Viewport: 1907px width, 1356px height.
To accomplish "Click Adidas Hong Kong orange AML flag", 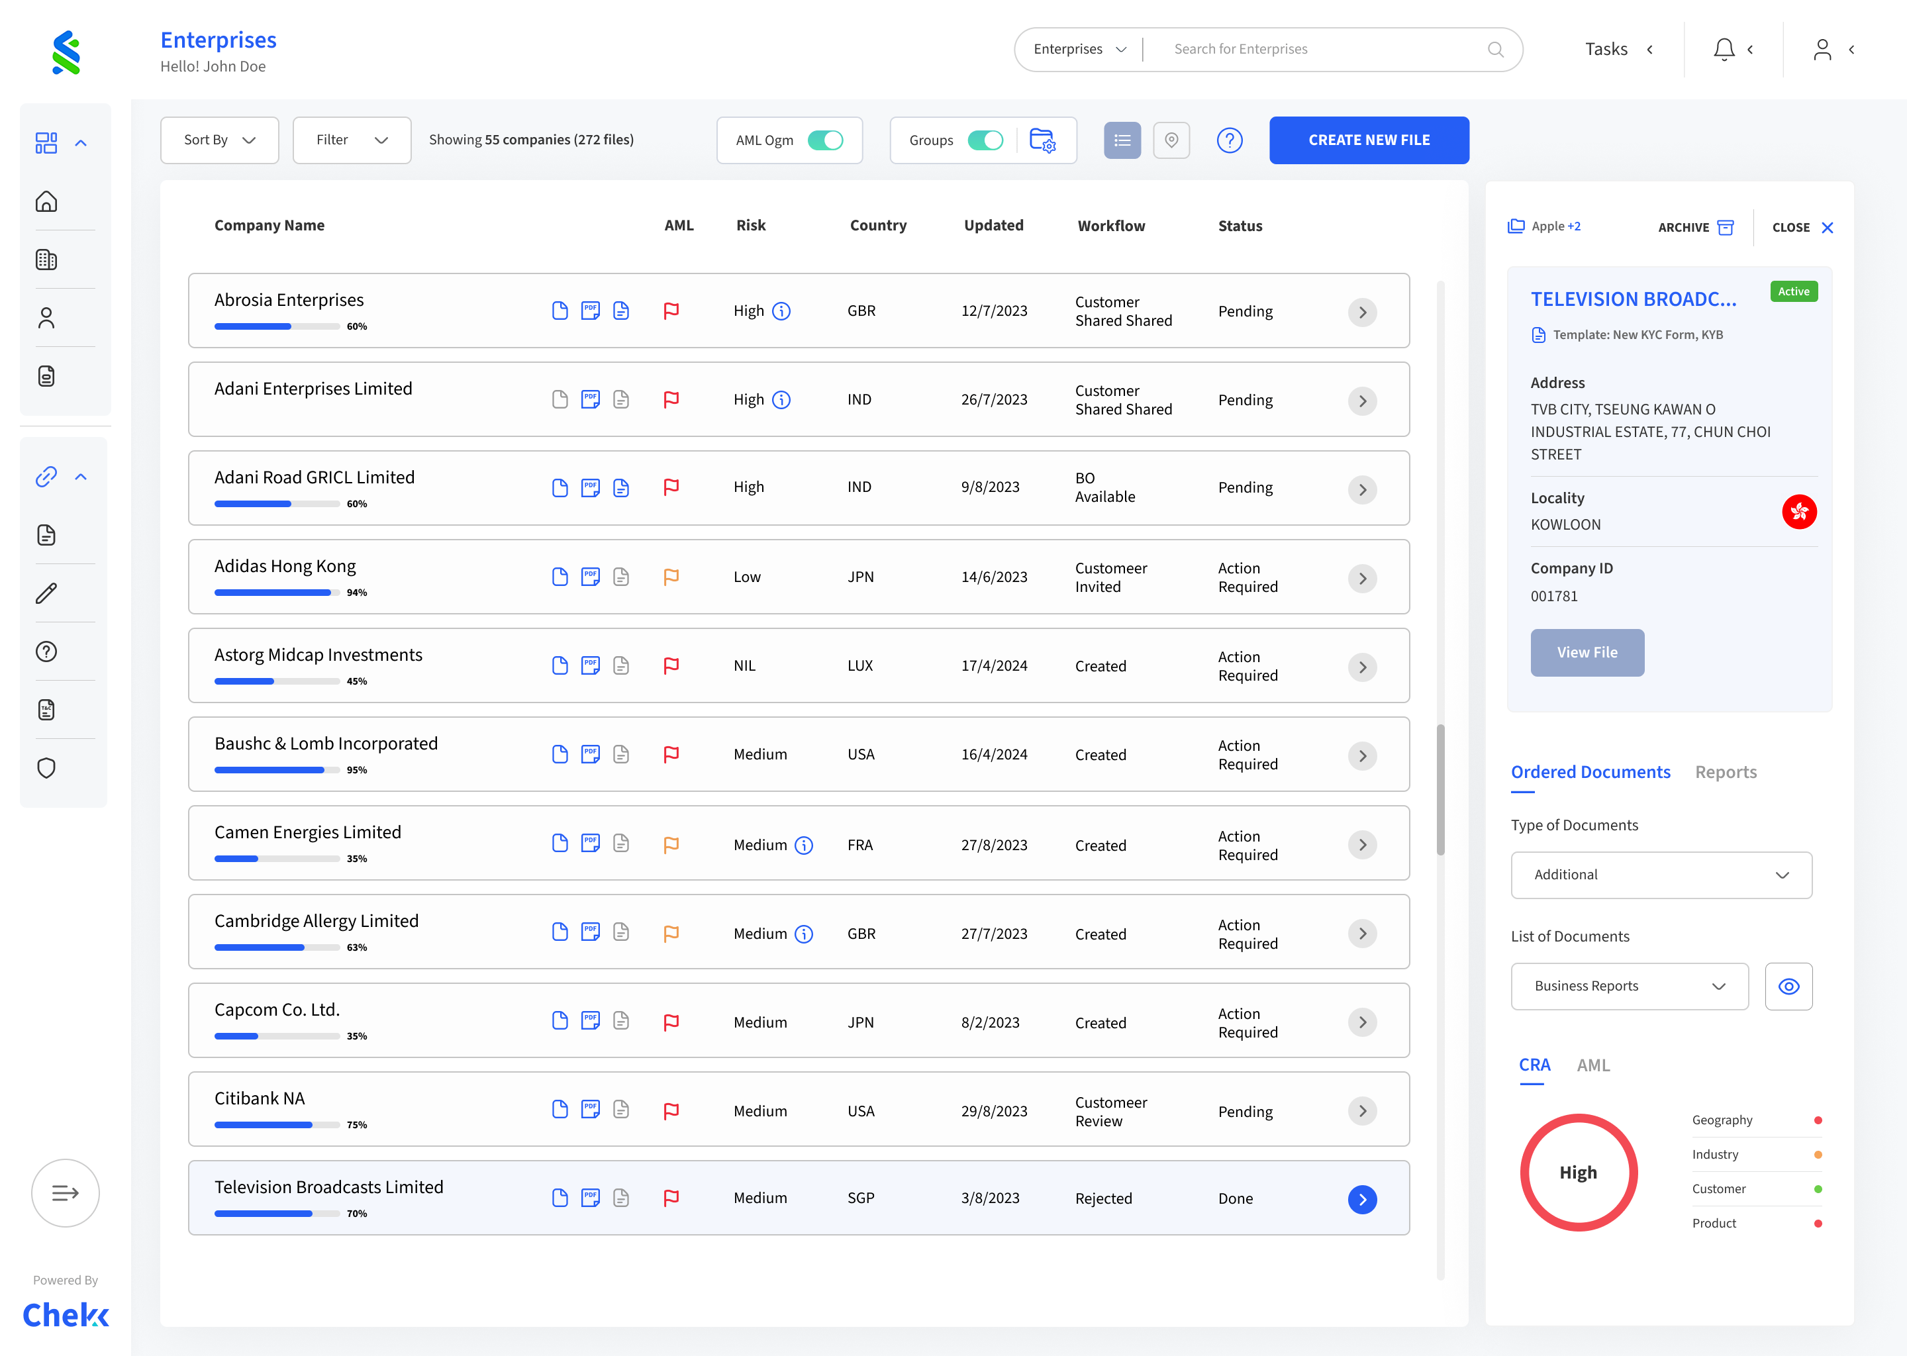I will (671, 577).
